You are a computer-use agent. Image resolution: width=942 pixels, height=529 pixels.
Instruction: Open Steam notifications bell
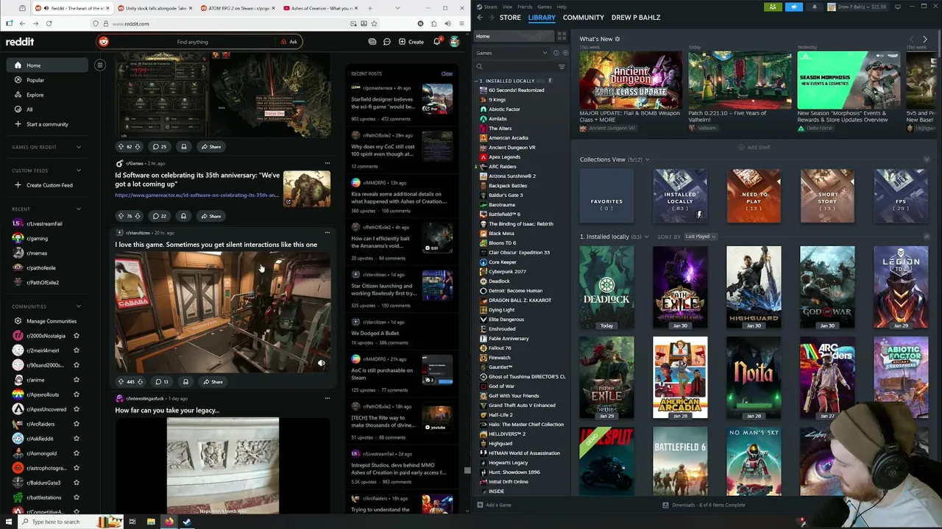coord(815,7)
